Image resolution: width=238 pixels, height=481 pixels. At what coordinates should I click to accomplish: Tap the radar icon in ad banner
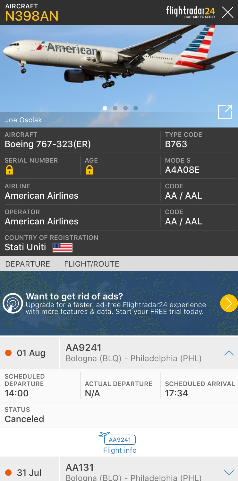point(13,303)
